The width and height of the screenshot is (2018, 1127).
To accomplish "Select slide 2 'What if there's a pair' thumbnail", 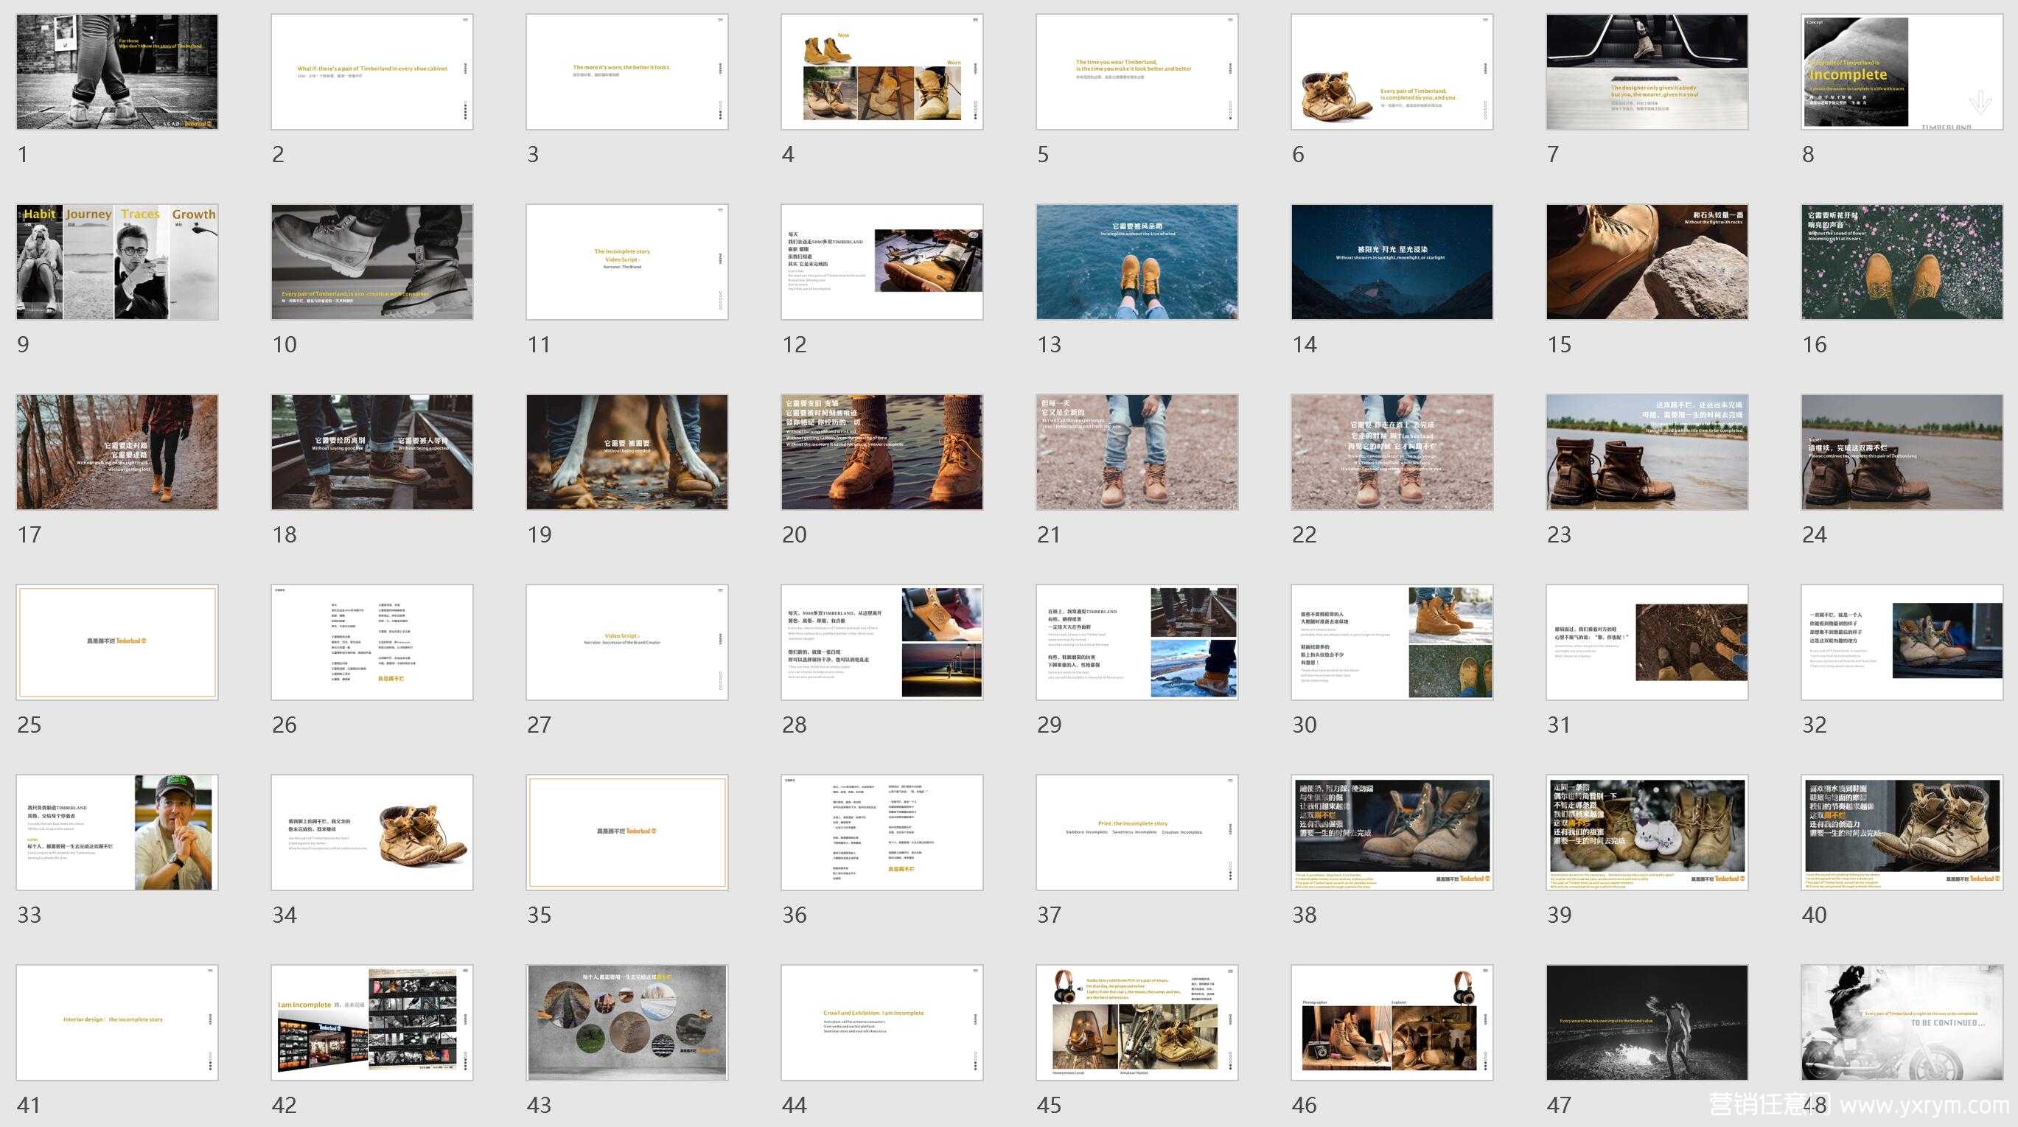I will (x=372, y=71).
